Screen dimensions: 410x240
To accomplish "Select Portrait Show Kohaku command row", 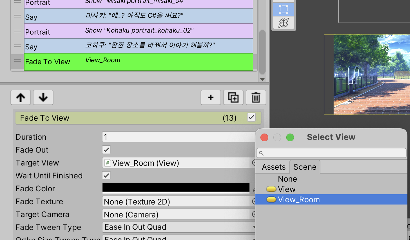I will coord(139,31).
